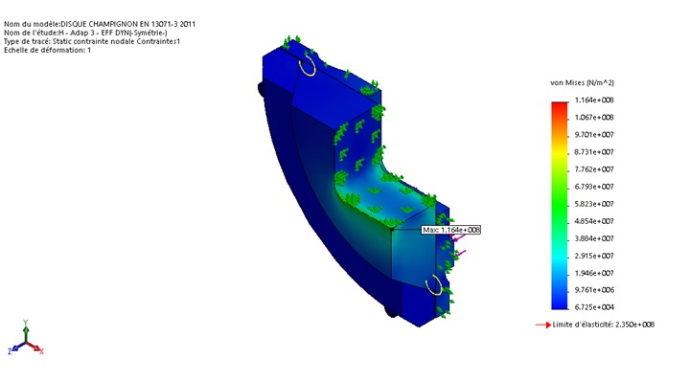Viewport: 690px width, 381px height.
Task: Click the red X axis of the triad
Action: pyautogui.click(x=35, y=347)
